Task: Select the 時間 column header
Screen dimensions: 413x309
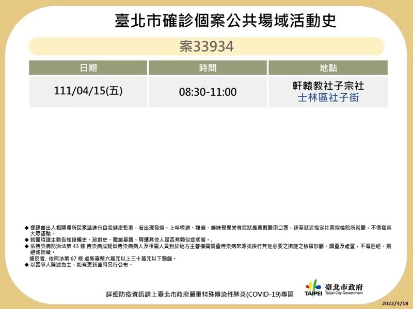Action: [x=208, y=68]
